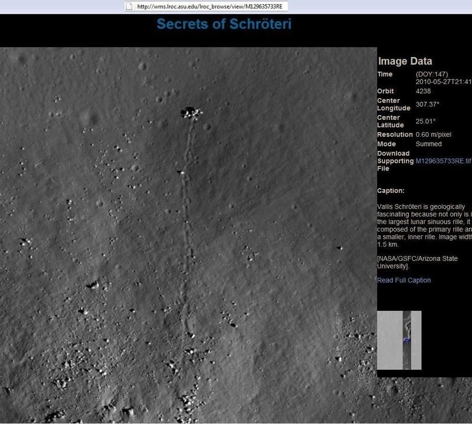Download the M129635733RE.tif supporting file
This screenshot has height=424, width=472.
point(443,160)
